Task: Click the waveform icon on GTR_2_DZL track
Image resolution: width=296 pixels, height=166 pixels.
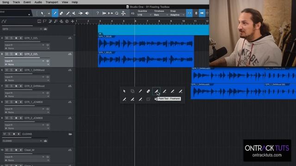Action: point(70,54)
